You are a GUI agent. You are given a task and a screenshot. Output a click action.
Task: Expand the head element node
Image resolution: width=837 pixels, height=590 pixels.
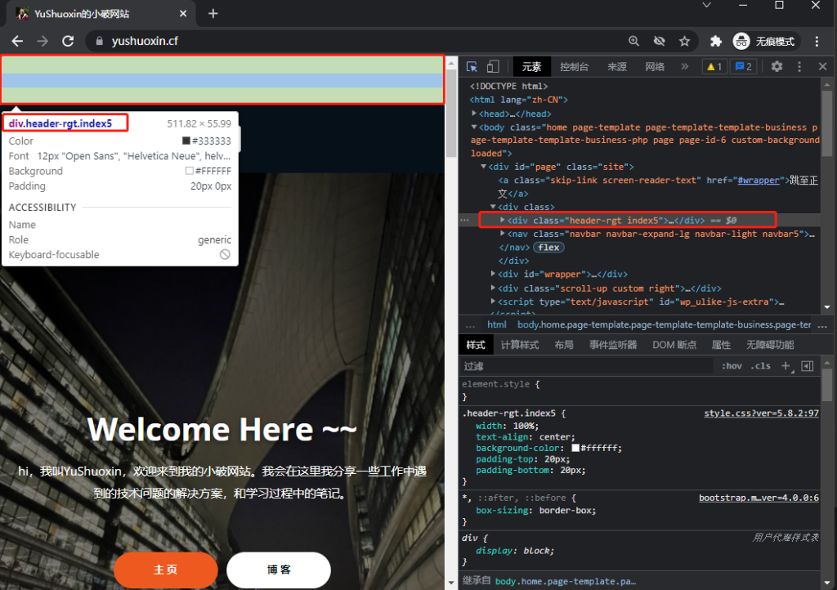(475, 114)
